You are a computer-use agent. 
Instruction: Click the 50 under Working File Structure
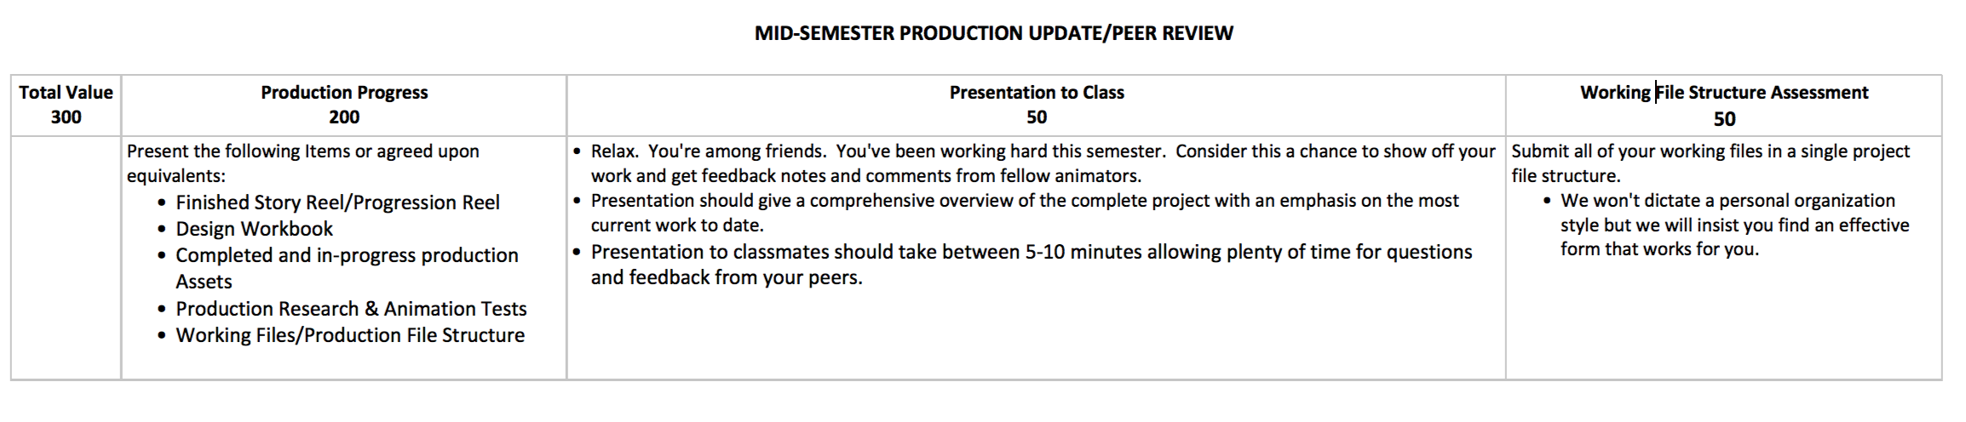(1724, 119)
